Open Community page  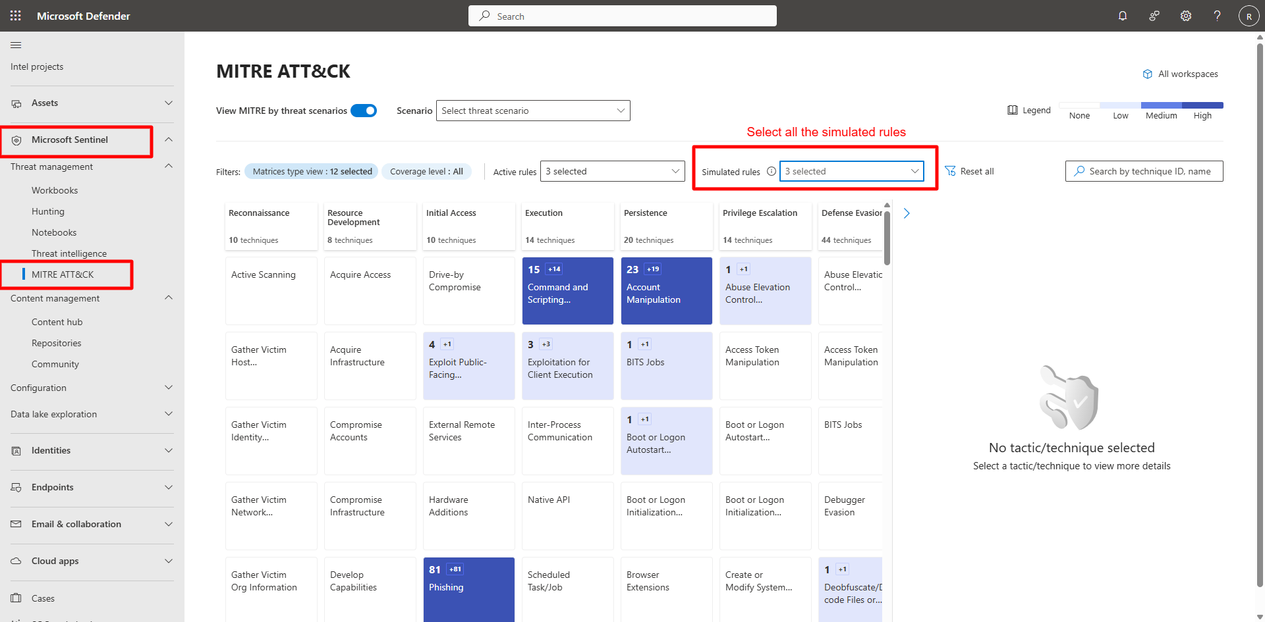tap(55, 364)
